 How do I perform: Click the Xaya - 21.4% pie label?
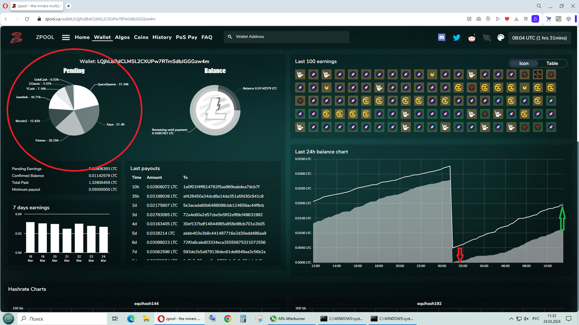click(115, 124)
